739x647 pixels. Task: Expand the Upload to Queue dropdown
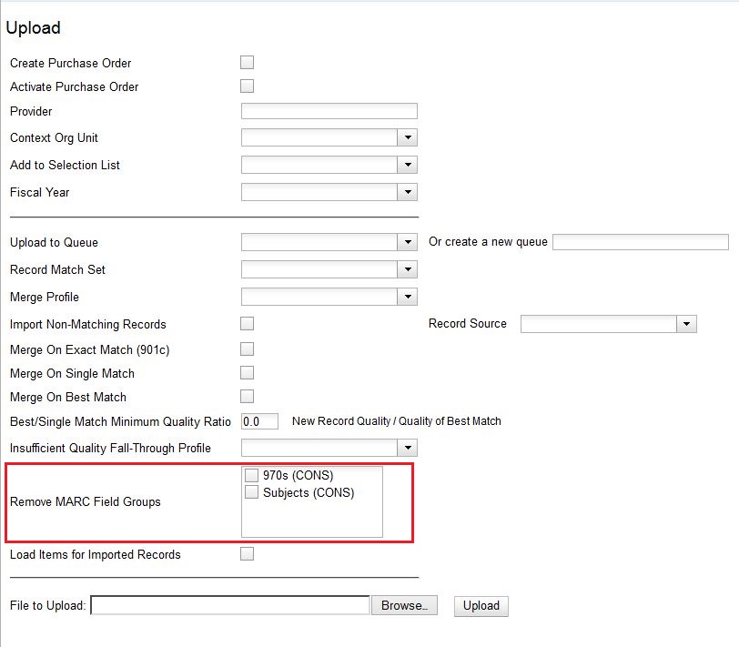tap(410, 242)
